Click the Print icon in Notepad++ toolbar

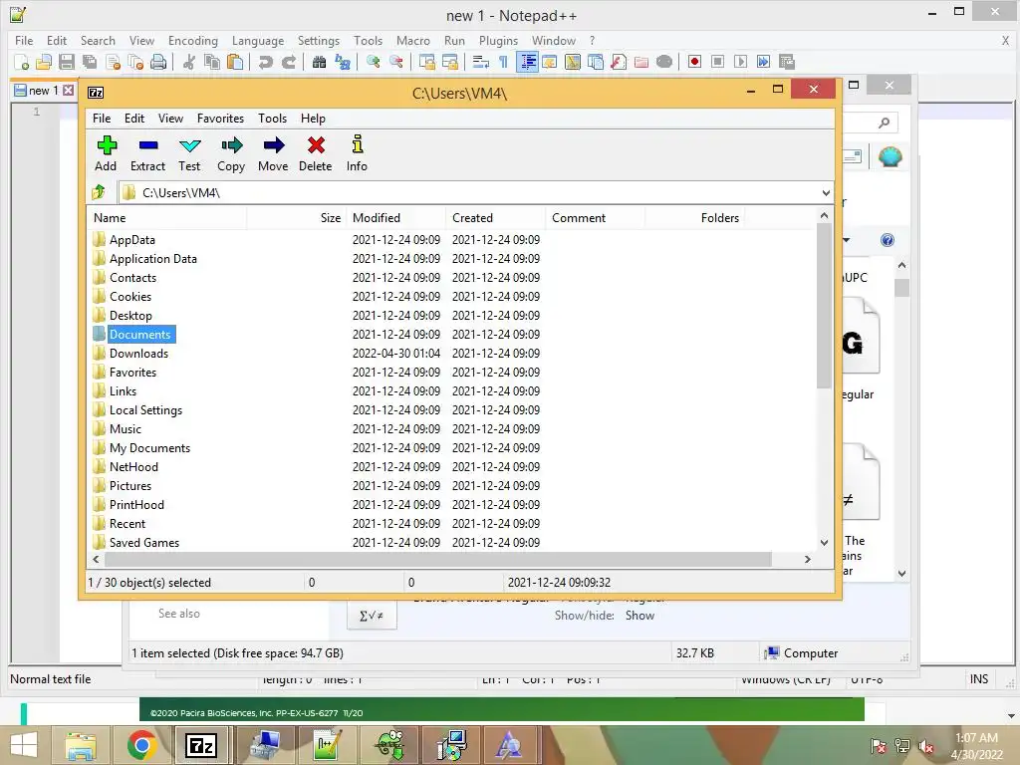click(x=158, y=62)
